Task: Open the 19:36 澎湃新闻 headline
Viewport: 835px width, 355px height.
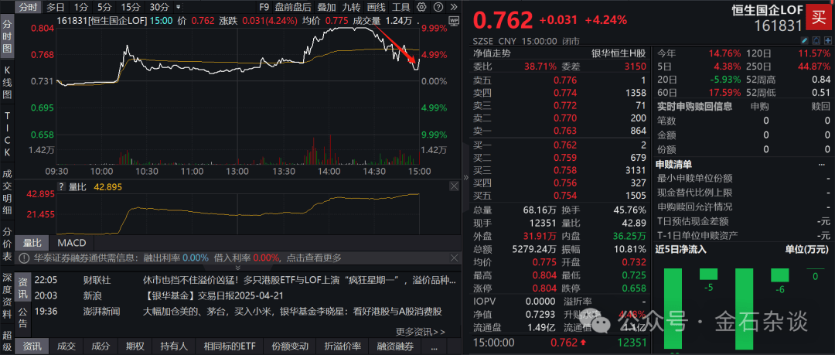Action: click(292, 311)
